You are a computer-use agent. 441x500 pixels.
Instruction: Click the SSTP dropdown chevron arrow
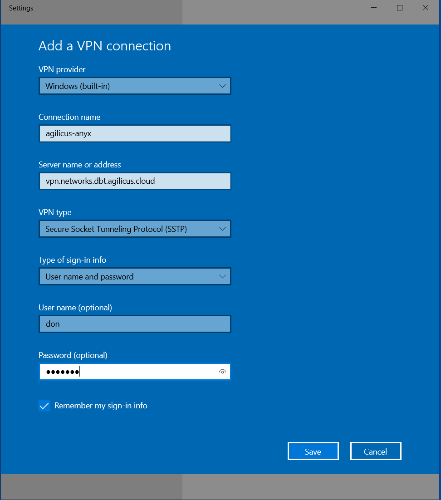point(222,229)
